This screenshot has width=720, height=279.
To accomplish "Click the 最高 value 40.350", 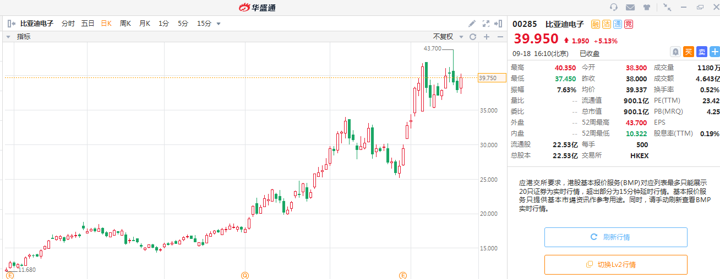I will 565,68.
